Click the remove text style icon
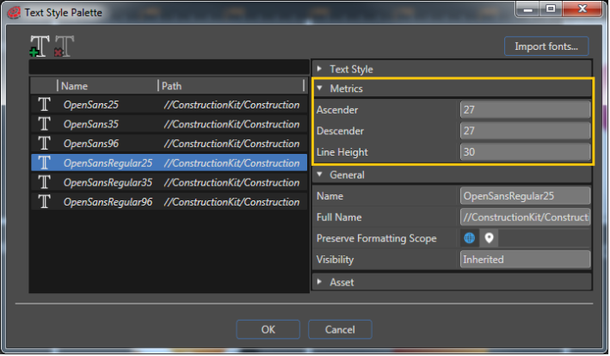This screenshot has height=356, width=610. [x=64, y=46]
